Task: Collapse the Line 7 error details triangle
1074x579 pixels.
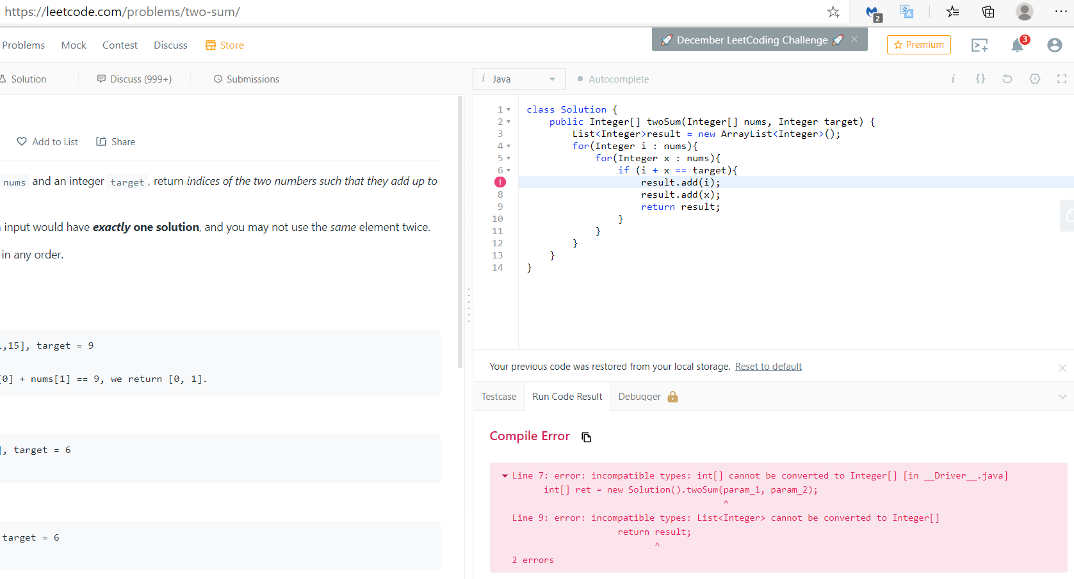Action: point(505,475)
